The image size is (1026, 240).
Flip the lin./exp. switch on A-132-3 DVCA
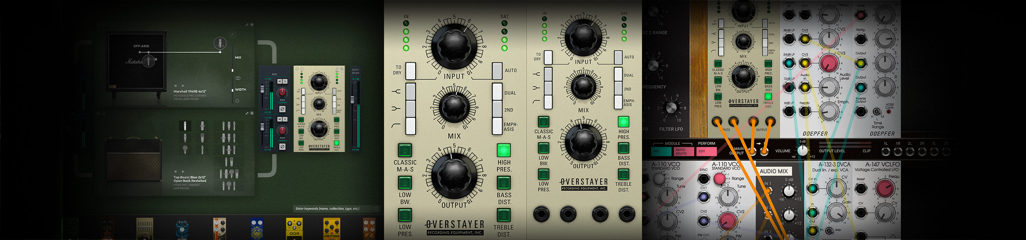pos(829,230)
